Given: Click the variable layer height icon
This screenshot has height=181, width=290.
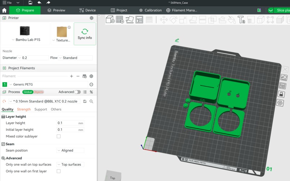Looking at the screenshot, I should 149,19.
